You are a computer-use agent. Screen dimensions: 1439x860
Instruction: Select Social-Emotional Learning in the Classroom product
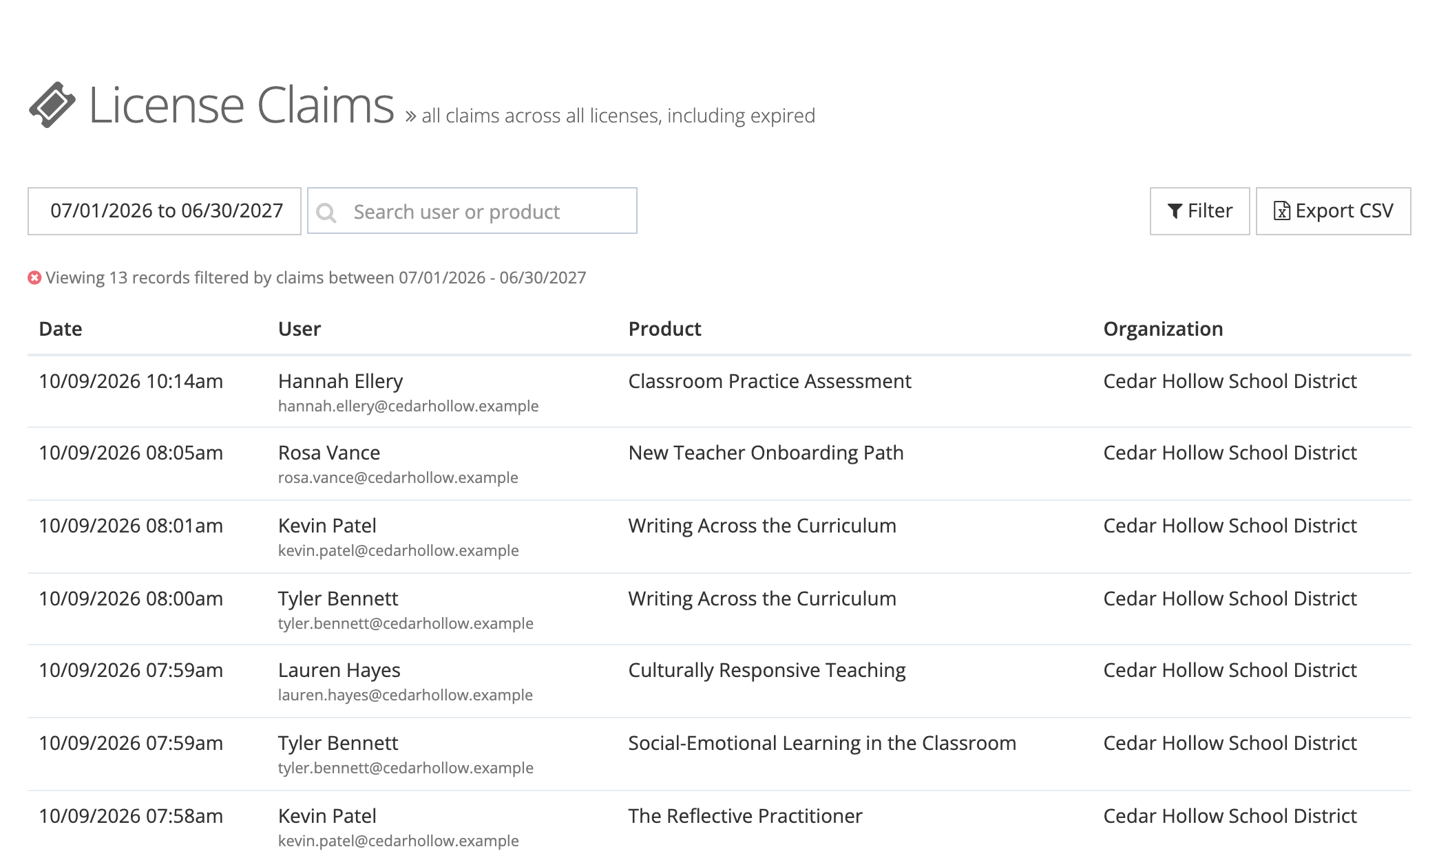[822, 743]
